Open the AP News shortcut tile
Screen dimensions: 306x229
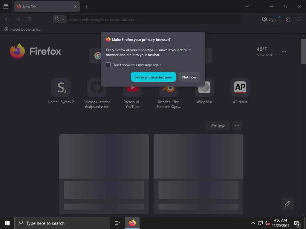(x=240, y=91)
